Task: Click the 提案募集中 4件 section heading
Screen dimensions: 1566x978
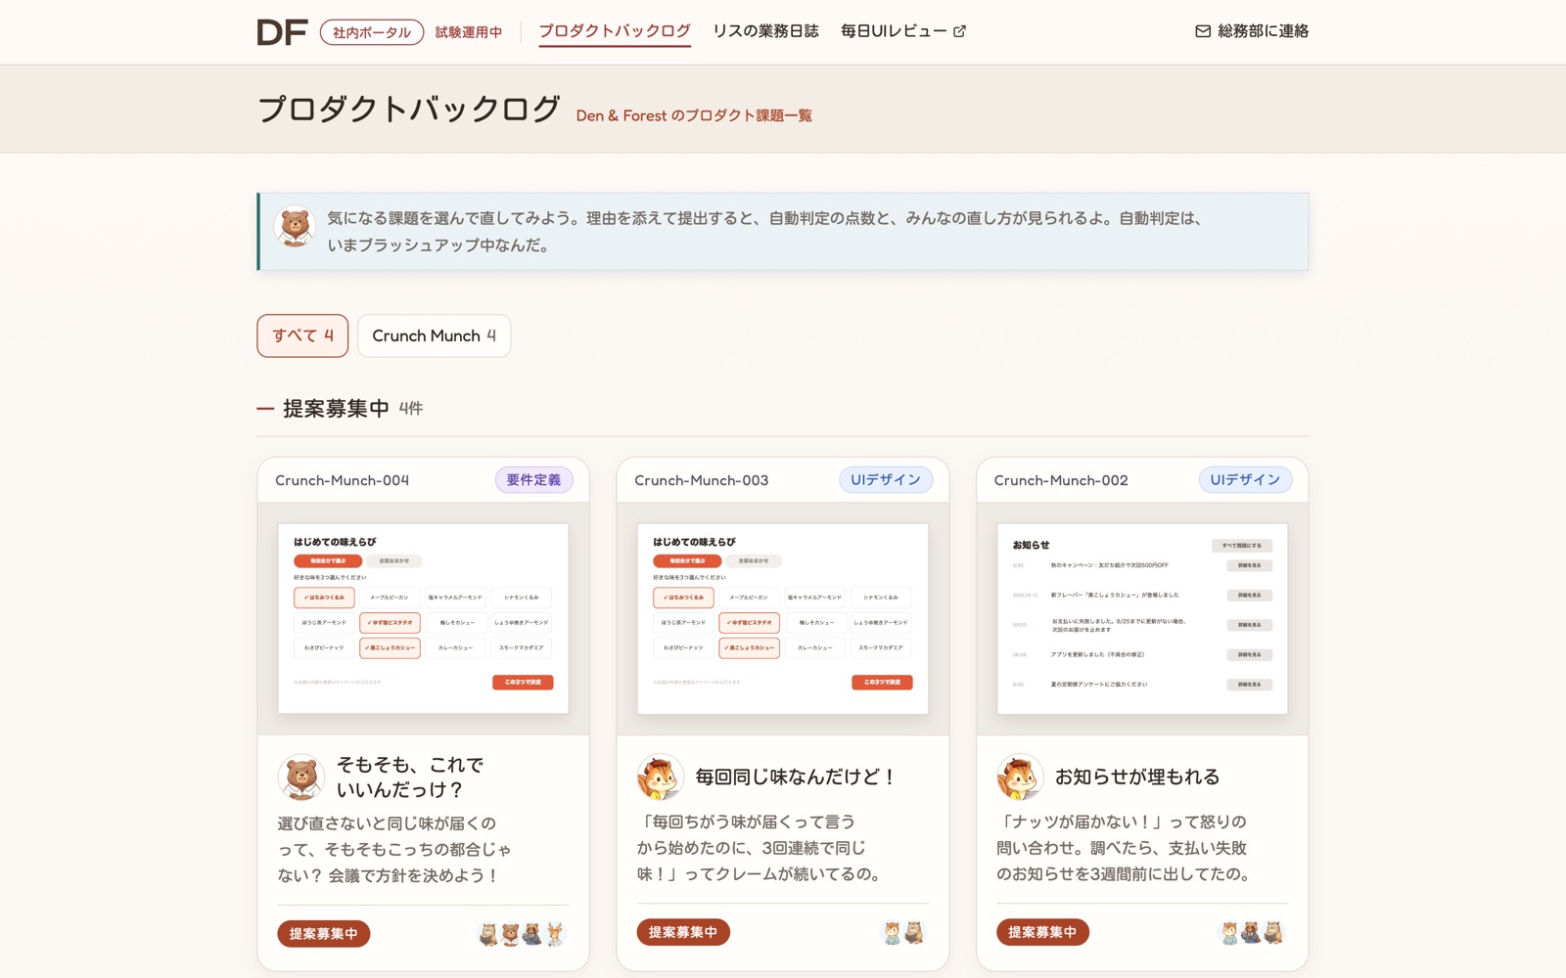Action: [x=340, y=409]
